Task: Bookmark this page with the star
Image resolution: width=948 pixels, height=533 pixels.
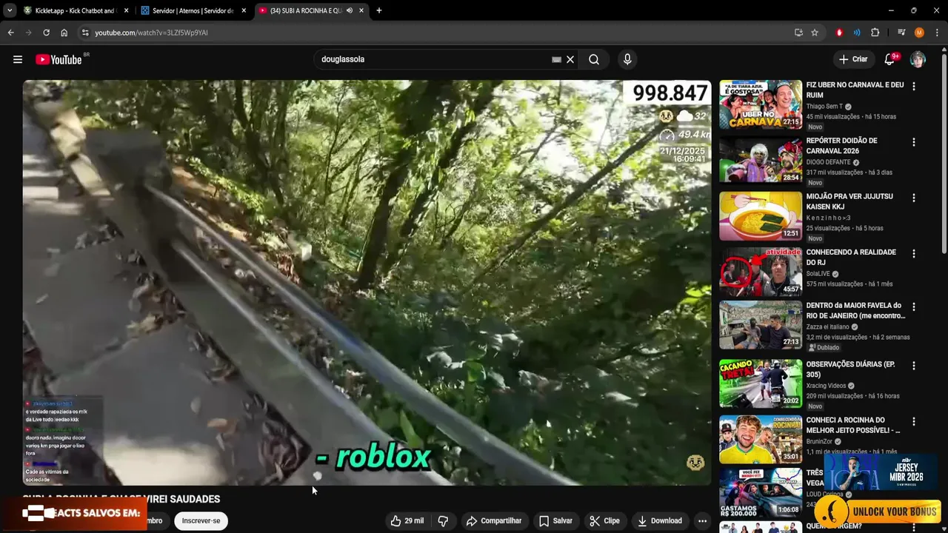Action: (815, 33)
